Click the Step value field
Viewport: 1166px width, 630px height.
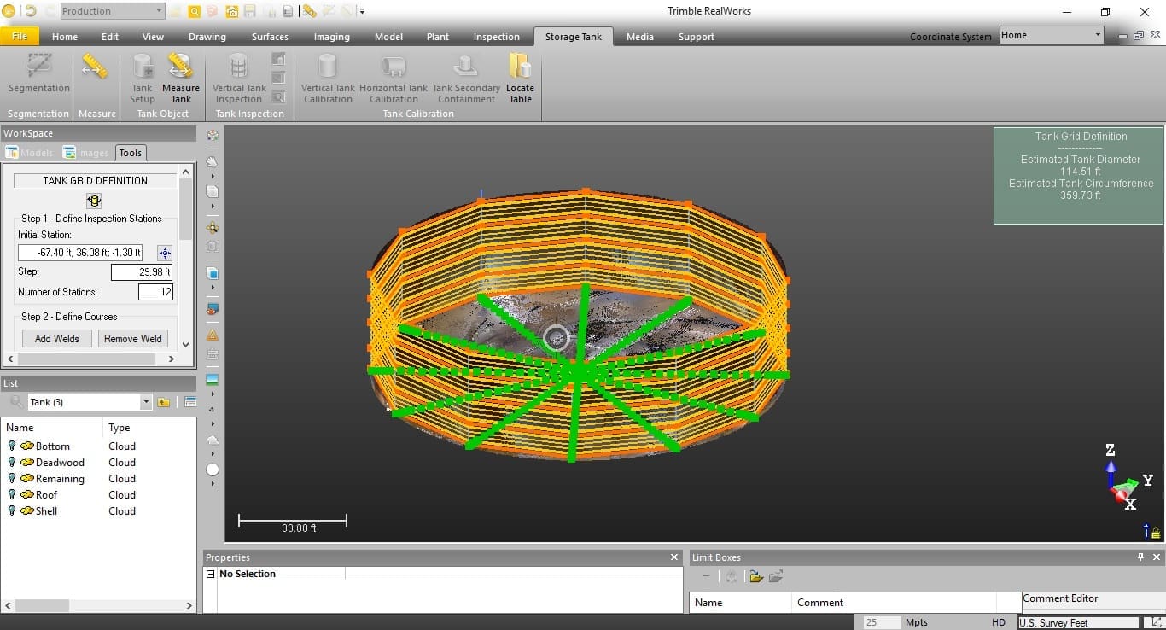pos(142,272)
